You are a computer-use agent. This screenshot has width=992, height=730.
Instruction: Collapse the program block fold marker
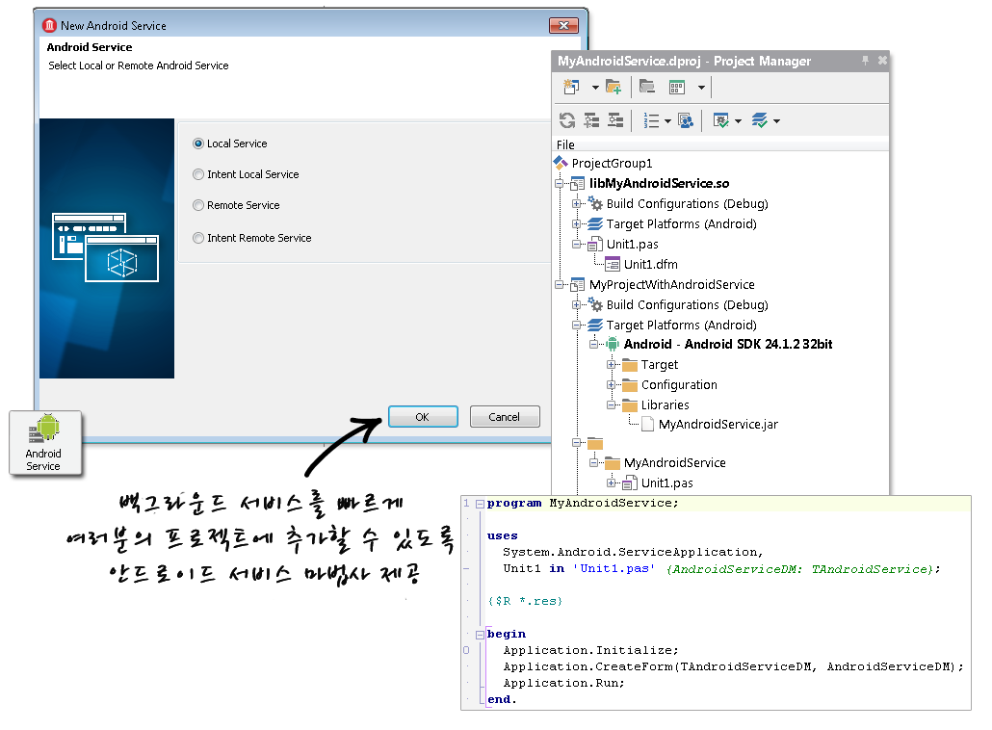(x=481, y=504)
